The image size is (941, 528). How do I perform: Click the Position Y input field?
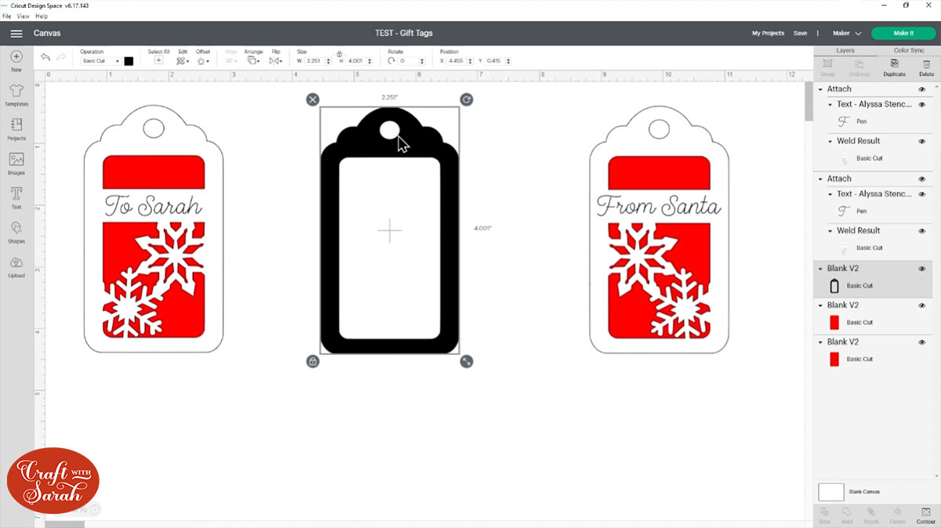click(498, 61)
